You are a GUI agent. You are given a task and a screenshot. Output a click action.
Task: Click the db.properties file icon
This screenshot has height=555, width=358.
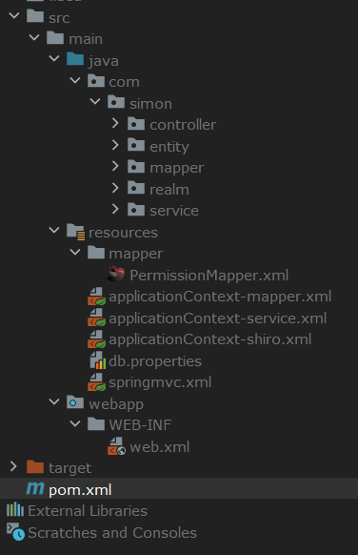(x=98, y=360)
